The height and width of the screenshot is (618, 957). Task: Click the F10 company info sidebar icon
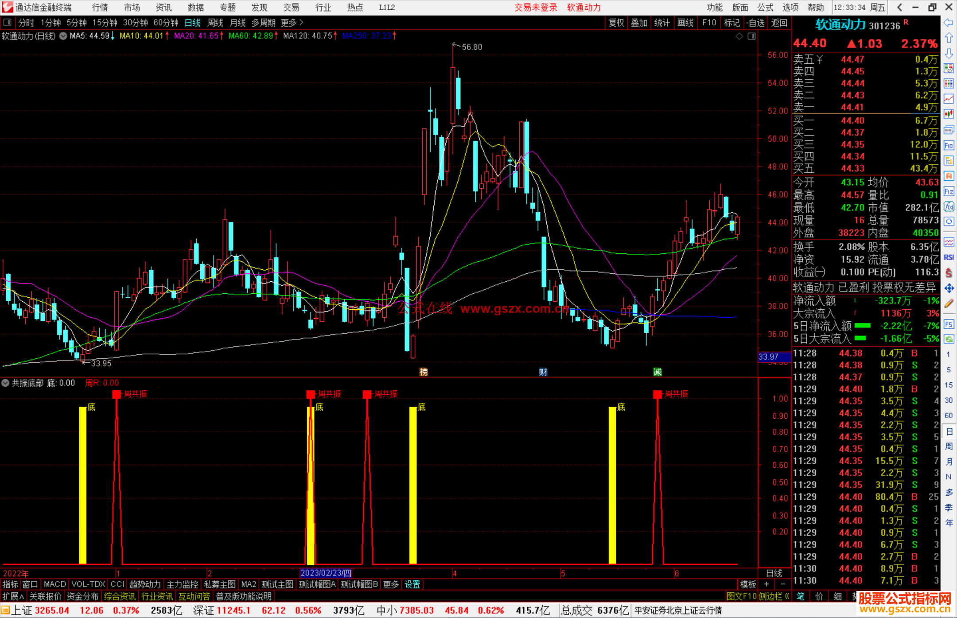click(x=949, y=146)
